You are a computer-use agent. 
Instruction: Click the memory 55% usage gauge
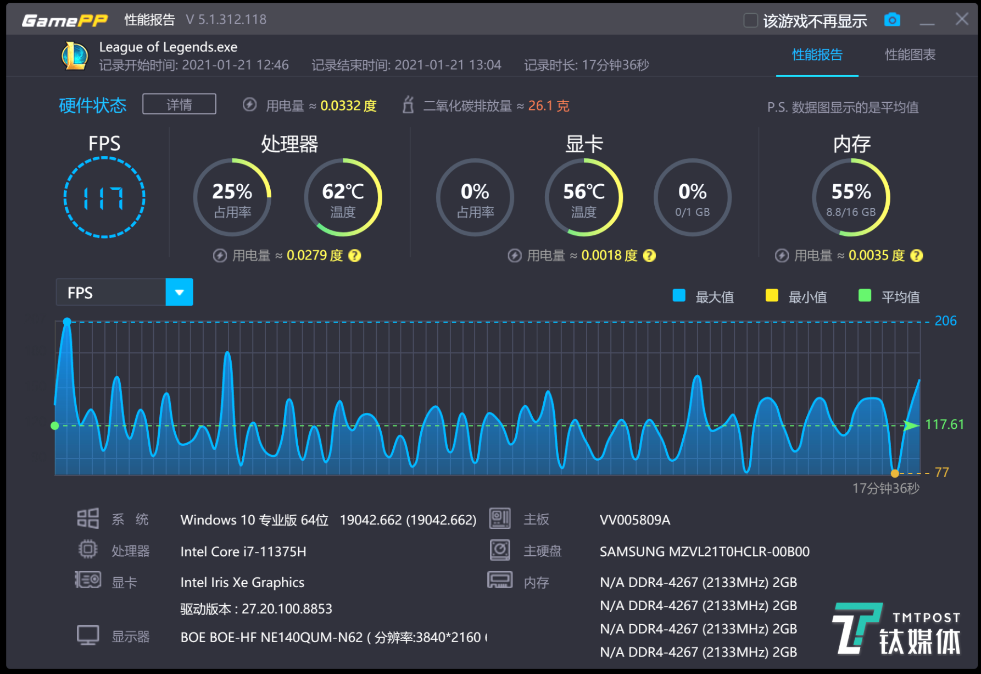click(851, 197)
